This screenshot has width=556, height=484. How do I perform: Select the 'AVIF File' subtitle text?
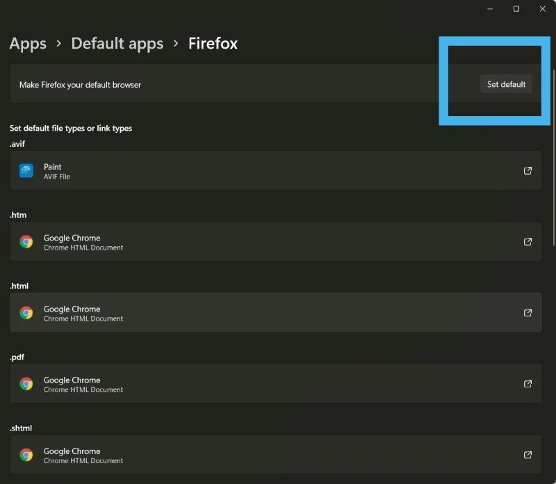[57, 177]
